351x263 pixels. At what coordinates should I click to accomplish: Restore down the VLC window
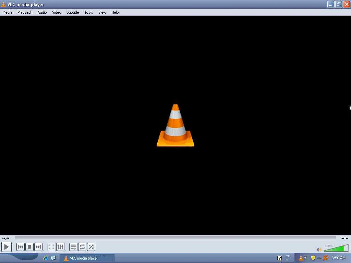[x=338, y=4]
